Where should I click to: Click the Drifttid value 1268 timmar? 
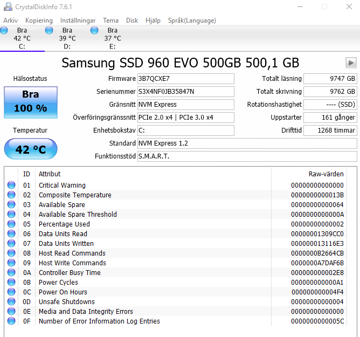pyautogui.click(x=330, y=130)
